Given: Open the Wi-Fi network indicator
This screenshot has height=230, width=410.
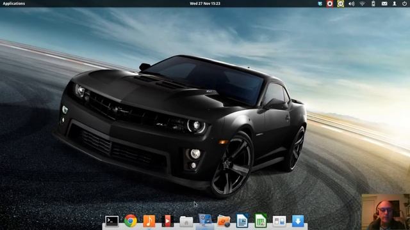Looking at the screenshot, I should coord(362,4).
